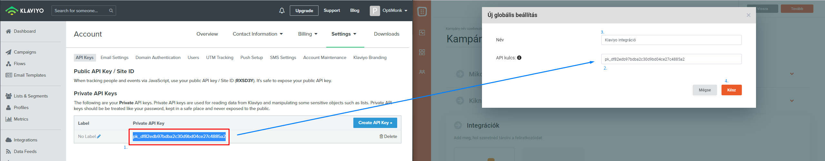825x161 pixels.
Task: Click OptiMonk sidebar users icon
Action: [422, 72]
